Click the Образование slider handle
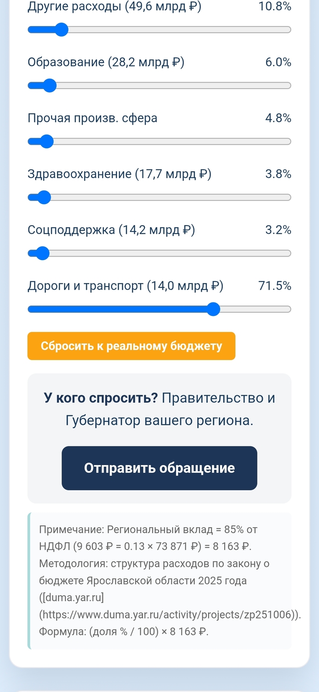 49,85
